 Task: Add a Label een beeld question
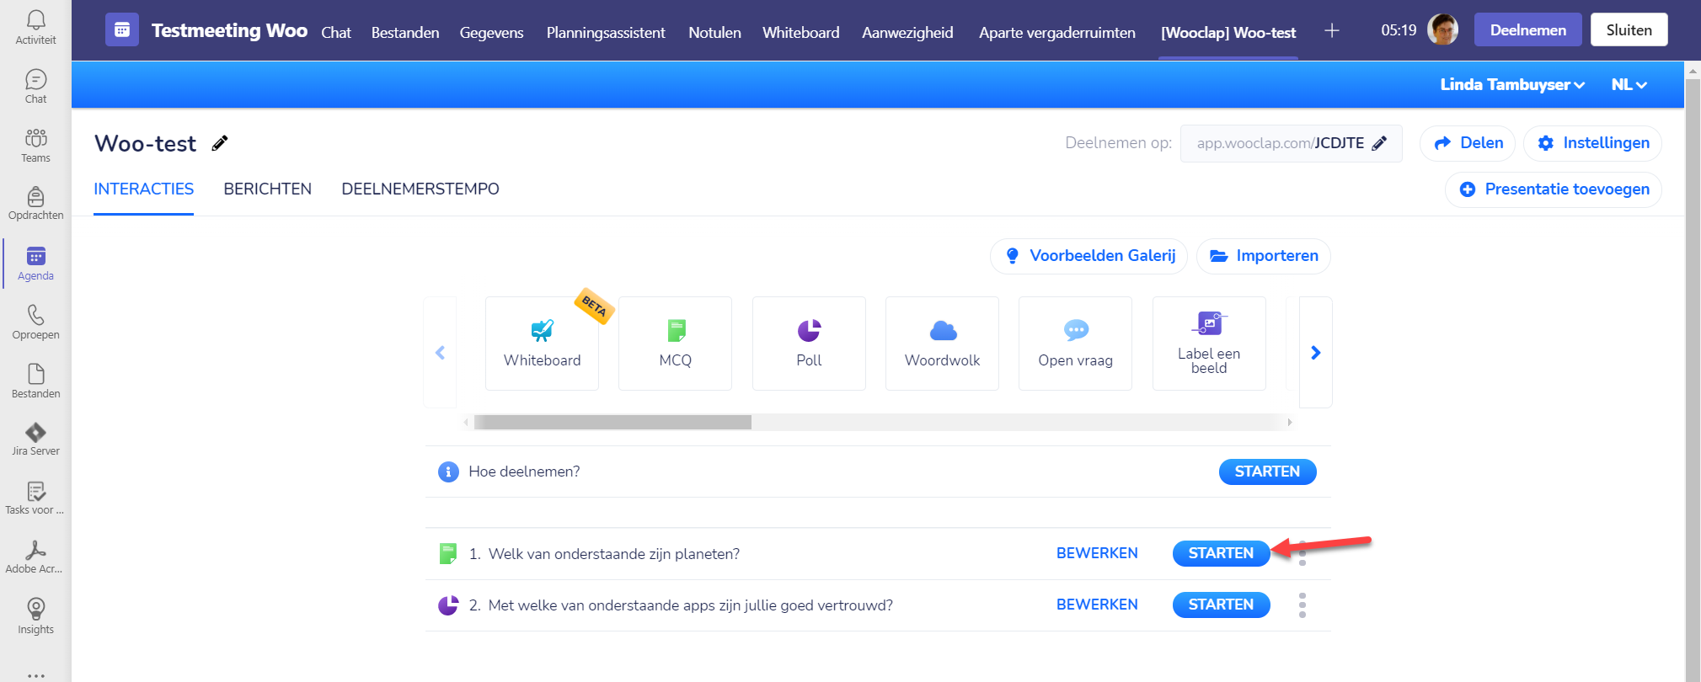tap(1209, 344)
